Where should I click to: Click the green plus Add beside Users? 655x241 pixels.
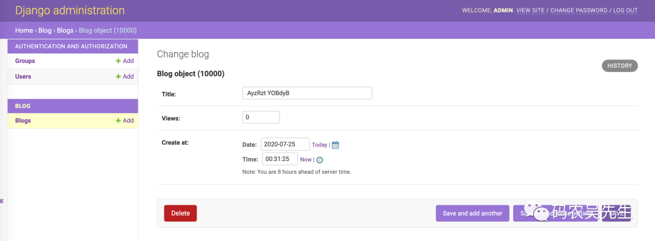tap(125, 77)
